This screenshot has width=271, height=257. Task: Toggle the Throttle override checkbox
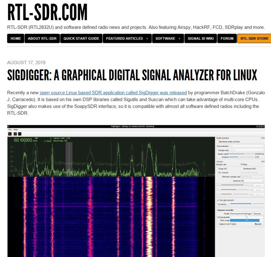[x=242, y=173]
